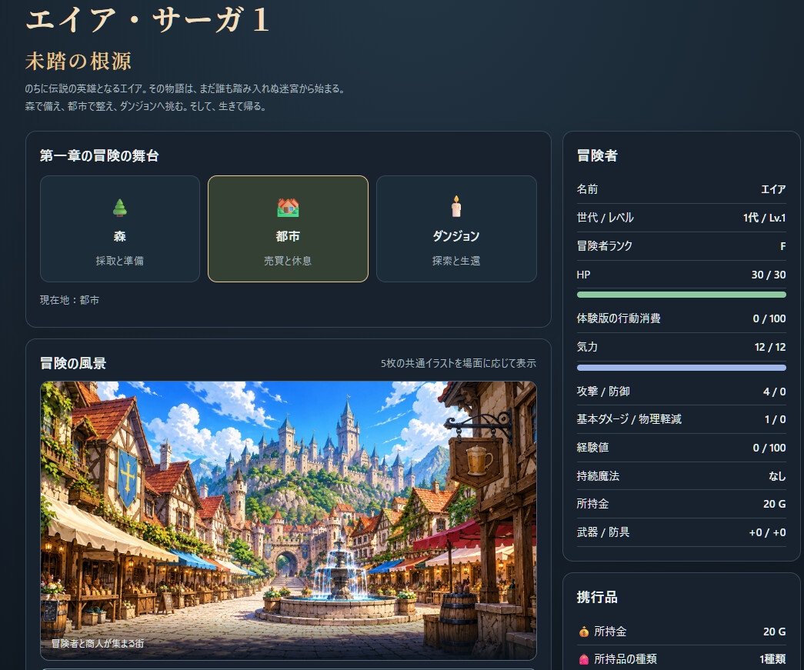Click the 採取と準備 description under 森

[x=120, y=261]
